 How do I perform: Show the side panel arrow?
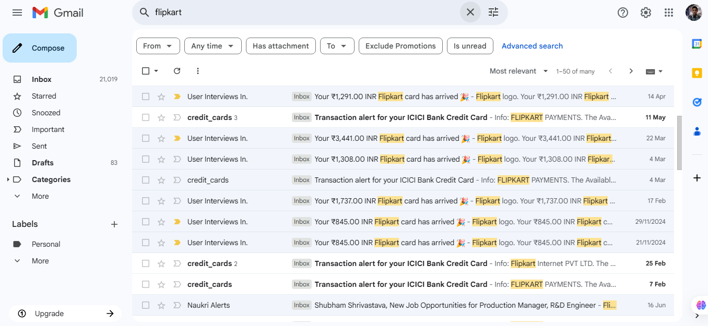pos(697,316)
